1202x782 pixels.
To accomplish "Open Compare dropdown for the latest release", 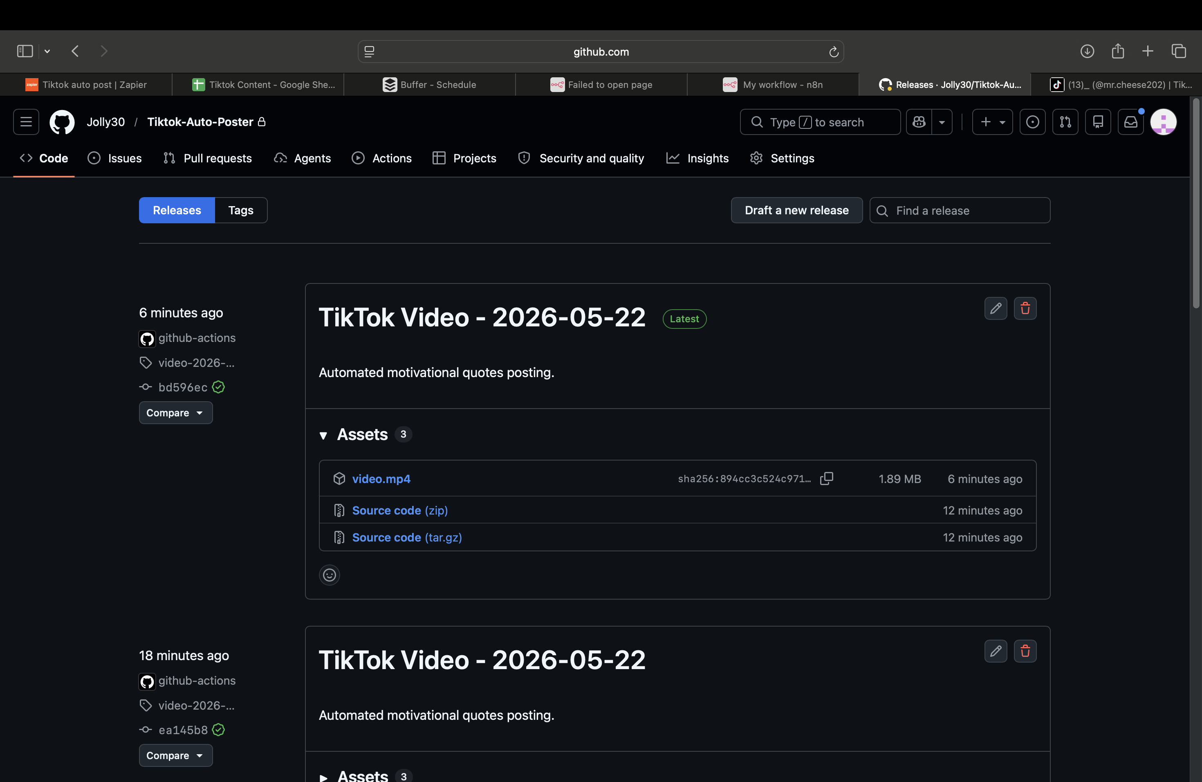I will [176, 413].
